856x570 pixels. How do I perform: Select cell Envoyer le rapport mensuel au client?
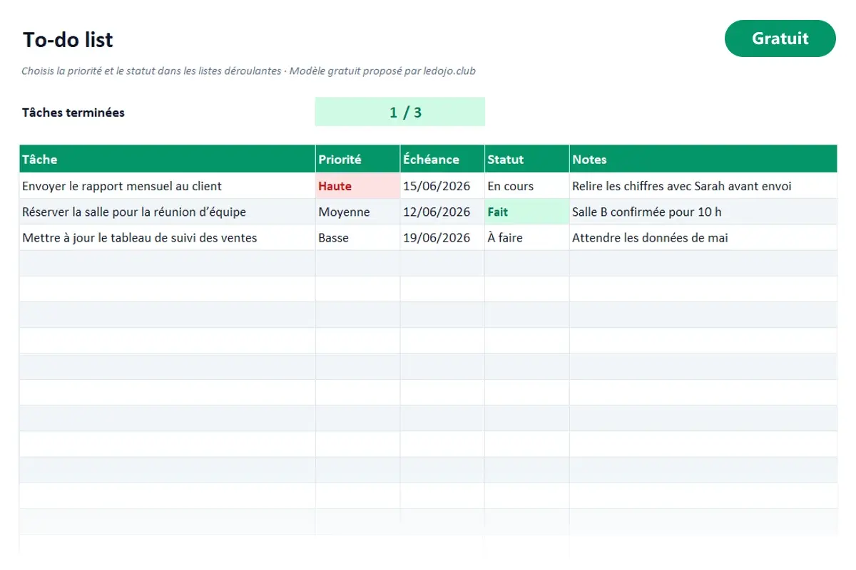tap(167, 186)
